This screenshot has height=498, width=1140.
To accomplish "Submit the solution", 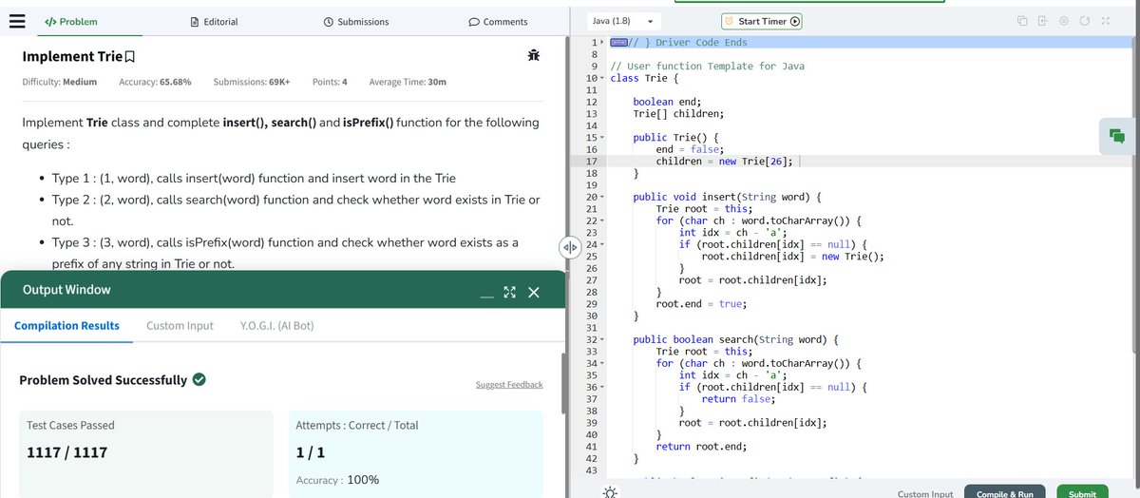I will tap(1082, 493).
